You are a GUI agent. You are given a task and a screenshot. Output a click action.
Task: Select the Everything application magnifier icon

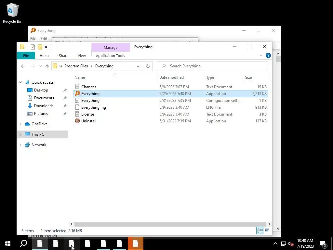[77, 93]
